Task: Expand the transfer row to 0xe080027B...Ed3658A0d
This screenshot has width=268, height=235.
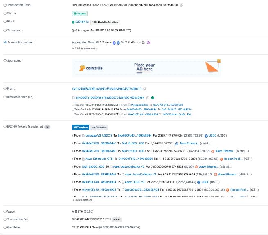Action: pyautogui.click(x=73, y=190)
